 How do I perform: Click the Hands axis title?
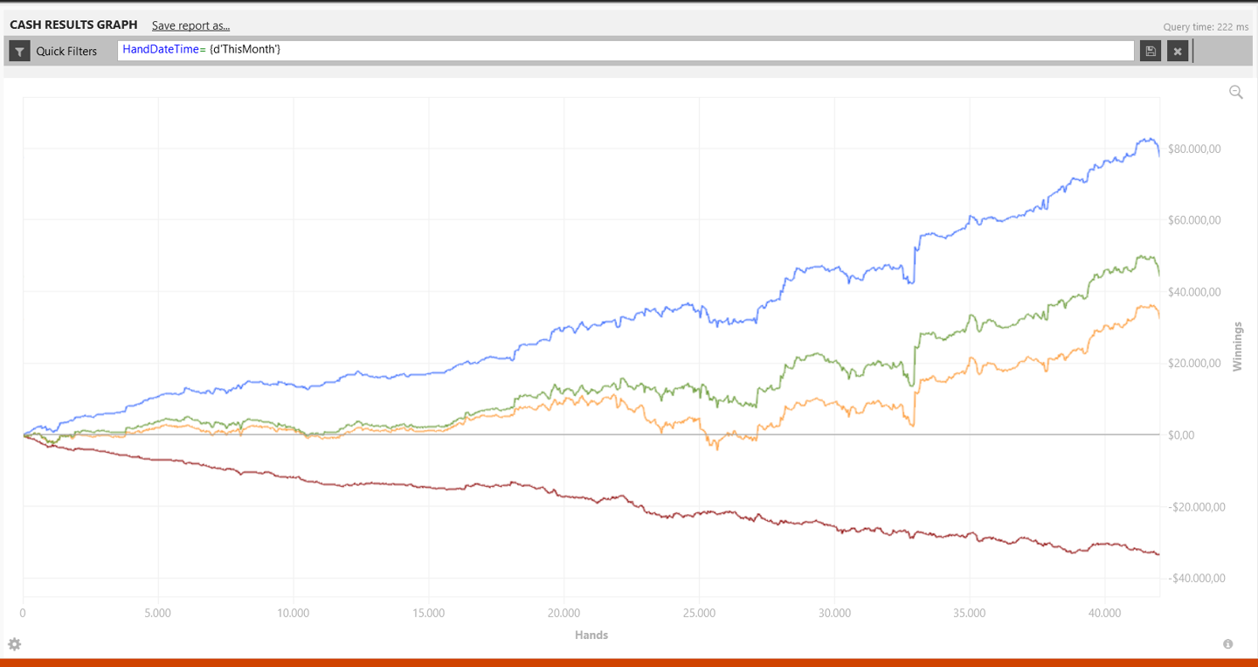(591, 635)
